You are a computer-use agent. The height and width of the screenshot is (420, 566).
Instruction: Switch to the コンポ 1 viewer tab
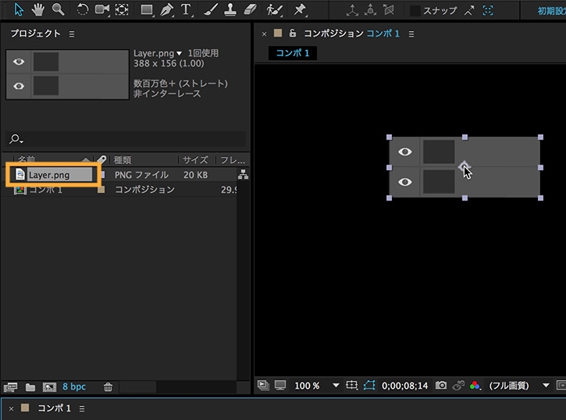tap(293, 52)
